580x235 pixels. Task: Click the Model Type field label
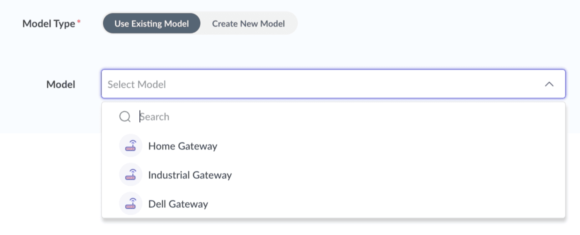tap(49, 24)
